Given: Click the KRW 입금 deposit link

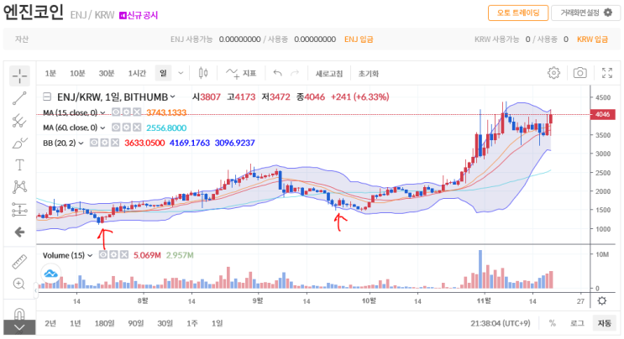Looking at the screenshot, I should 592,39.
